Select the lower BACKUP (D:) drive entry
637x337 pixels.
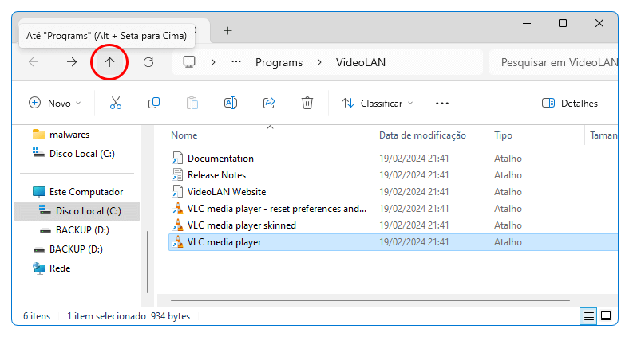coord(76,249)
